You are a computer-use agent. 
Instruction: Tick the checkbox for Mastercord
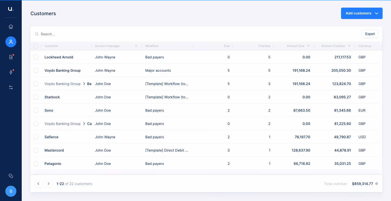(x=36, y=150)
